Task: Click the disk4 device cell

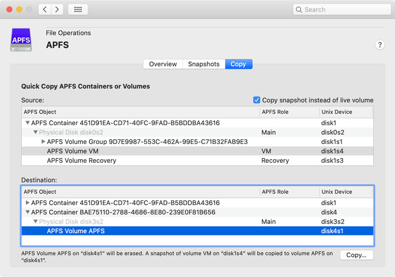Action: click(x=329, y=212)
